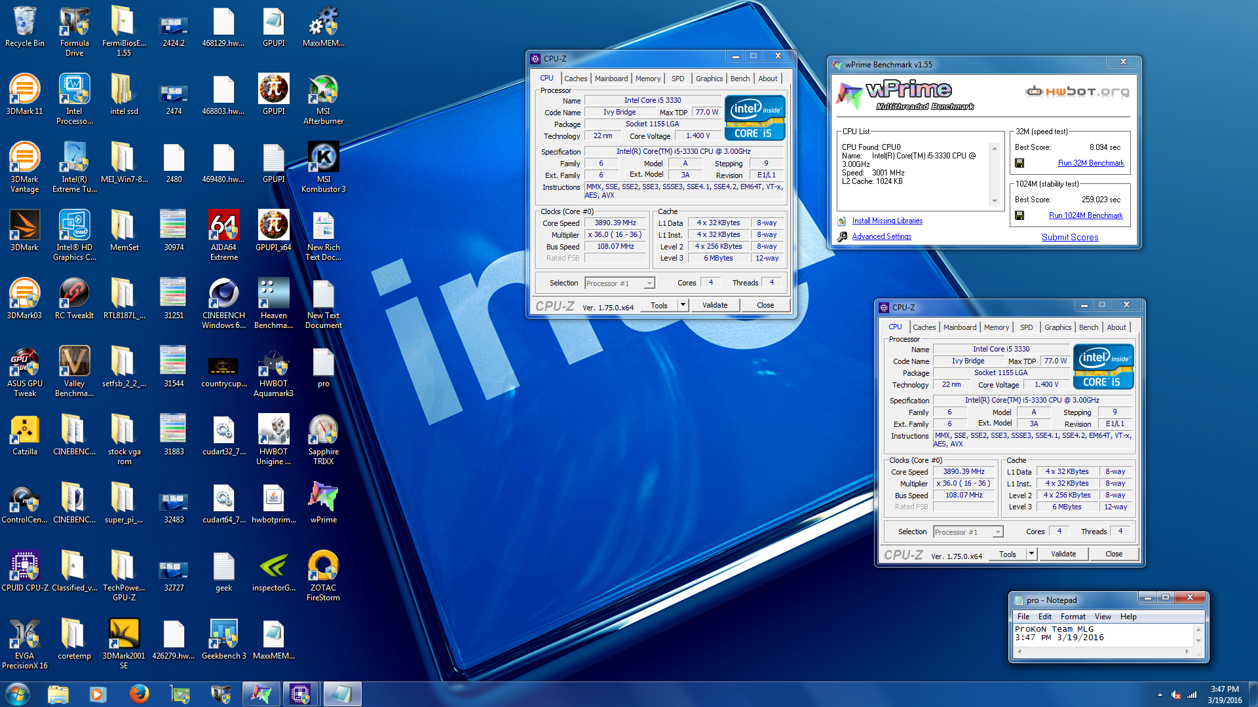Select Bench tab in upper CPU-Z

click(x=740, y=79)
